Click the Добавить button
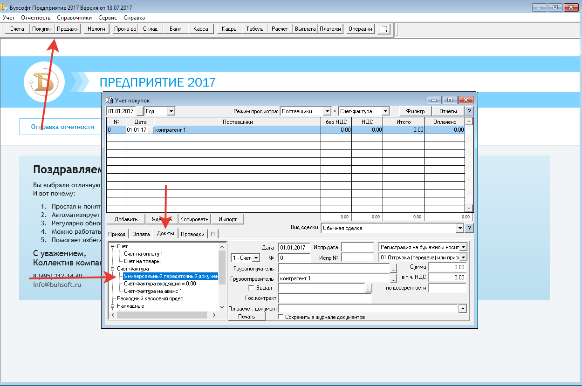 126,219
